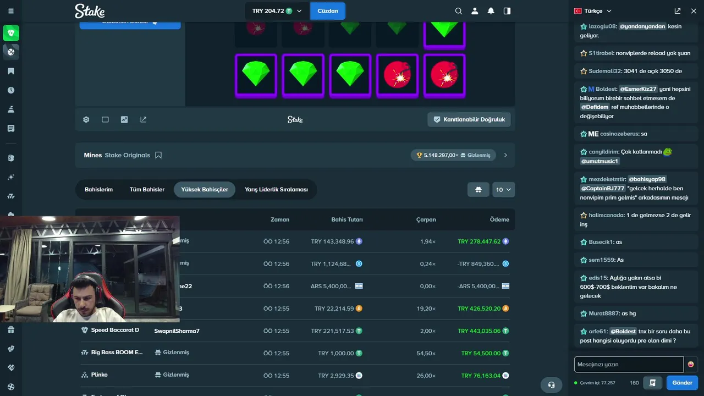The width and height of the screenshot is (704, 396).
Task: Toggle ghost mode button beside rows selector
Action: click(479, 189)
